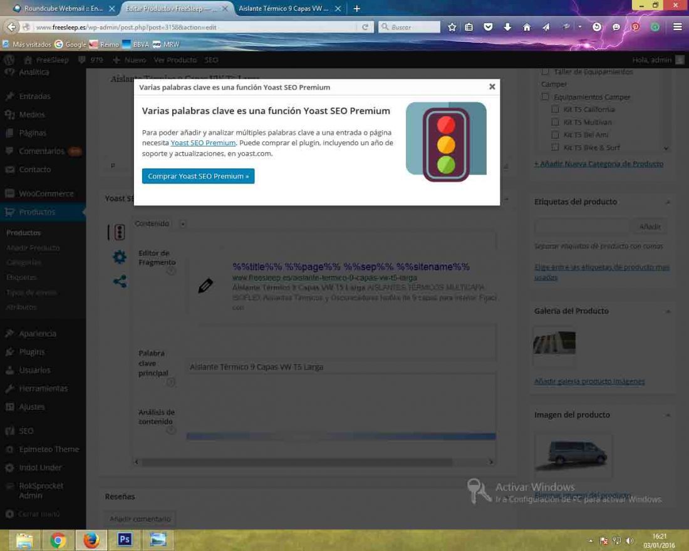Viewport: 689px width, 551px height.
Task: Close the Yoast SEO Premium popup
Action: [x=492, y=87]
